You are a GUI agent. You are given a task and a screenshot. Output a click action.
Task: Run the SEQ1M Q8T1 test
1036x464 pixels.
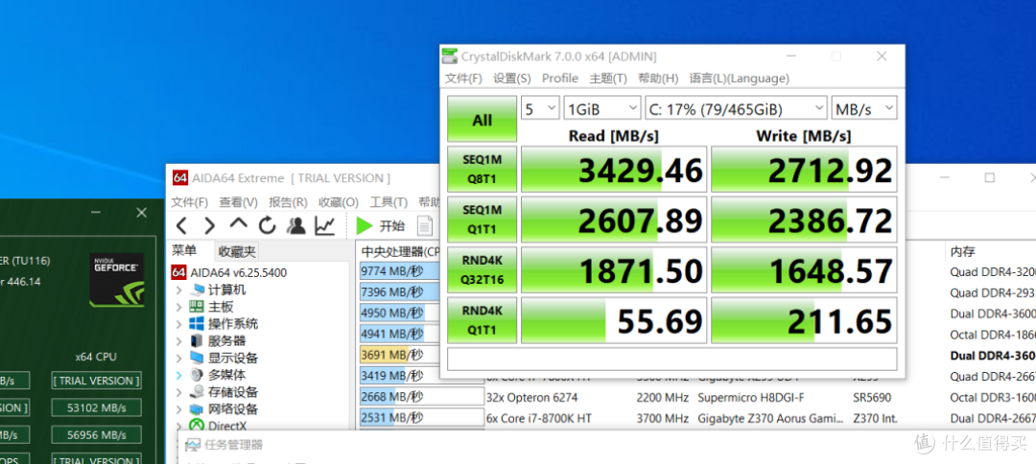point(483,170)
